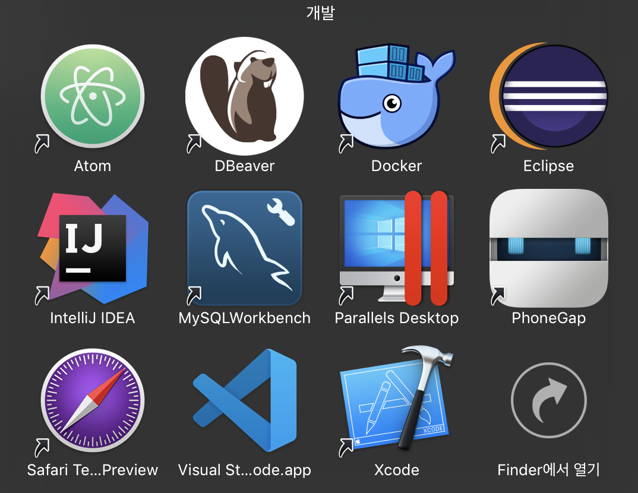Image resolution: width=638 pixels, height=493 pixels.
Task: Click the Safari Te...Preview label
Action: click(92, 470)
